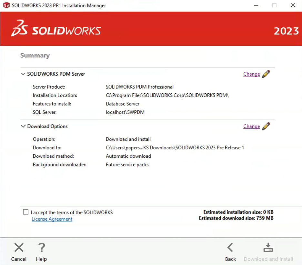This screenshot has width=302, height=265.
Task: Click the 3DS SOLIDWORKS logo in banner
Action: (x=56, y=28)
